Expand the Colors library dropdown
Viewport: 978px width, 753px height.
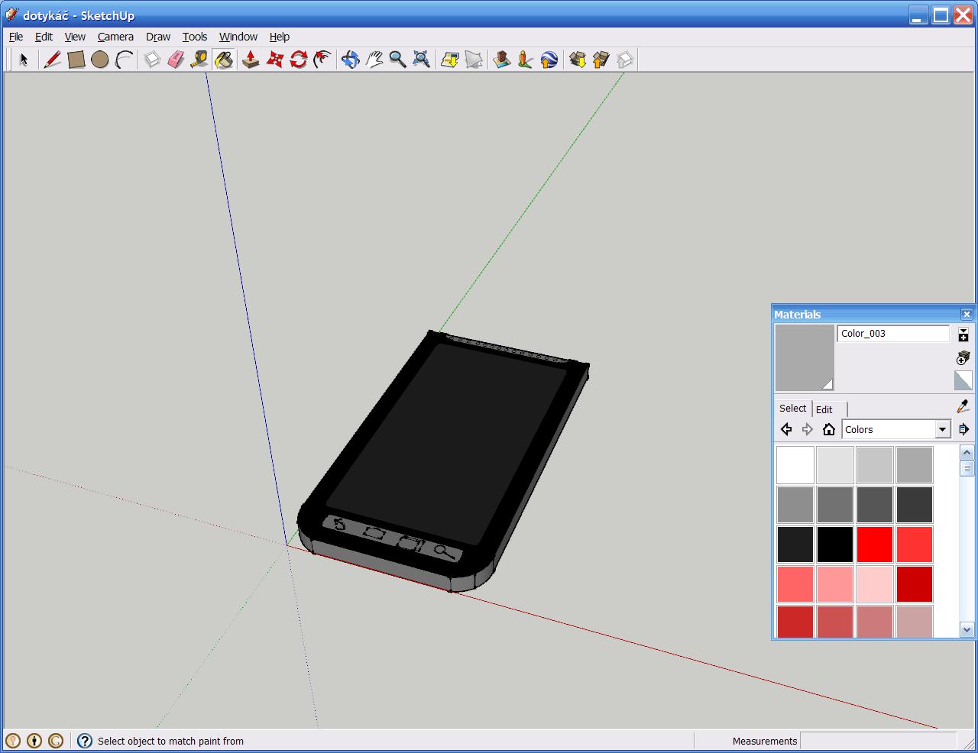[x=942, y=430]
